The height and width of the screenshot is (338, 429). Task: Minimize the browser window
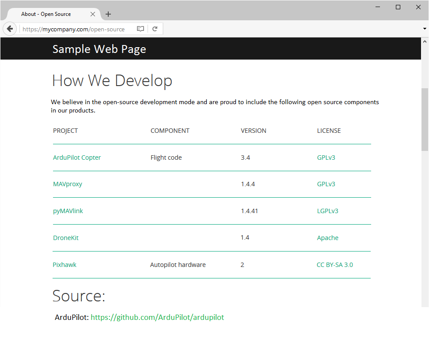click(378, 7)
